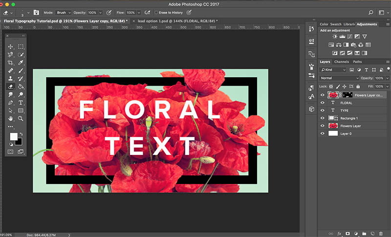Screen dimensions: 391x237
Task: Open the eraser Opacity dropdown arrow
Action: pyautogui.click(x=101, y=12)
